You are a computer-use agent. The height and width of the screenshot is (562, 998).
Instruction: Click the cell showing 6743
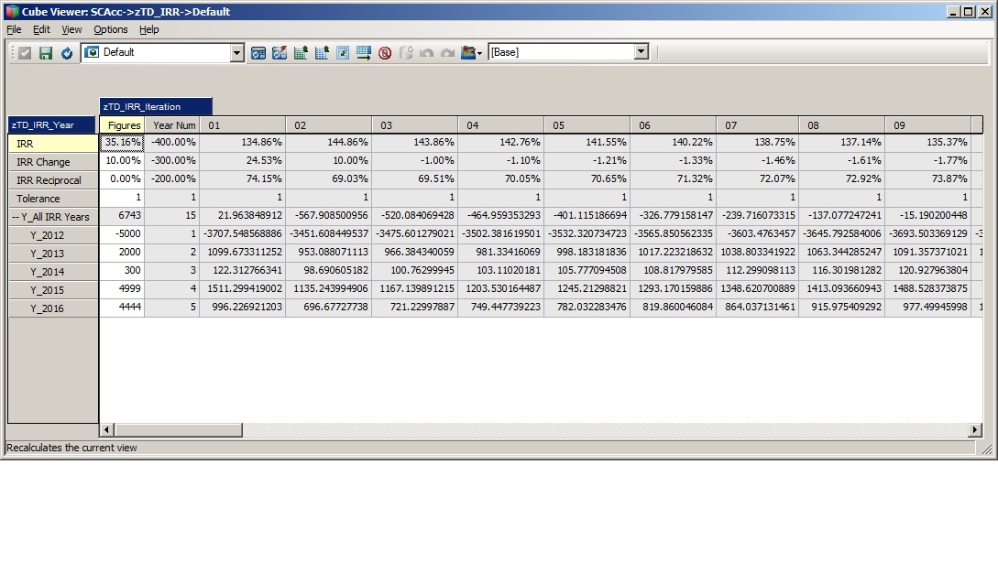point(122,216)
